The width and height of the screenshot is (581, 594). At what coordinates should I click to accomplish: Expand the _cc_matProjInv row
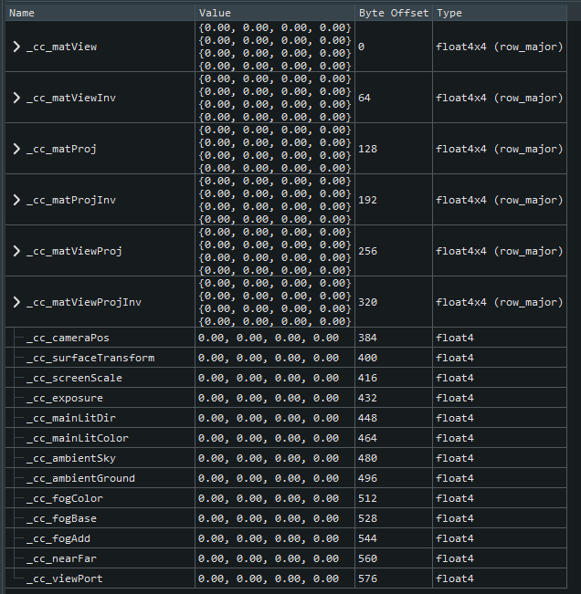coord(16,200)
